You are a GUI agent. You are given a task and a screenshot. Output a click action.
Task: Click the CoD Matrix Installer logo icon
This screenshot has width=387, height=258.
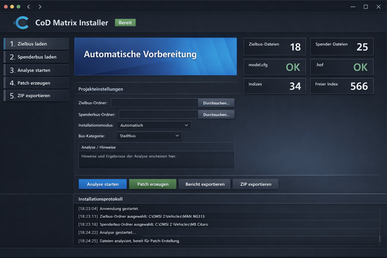pyautogui.click(x=22, y=23)
